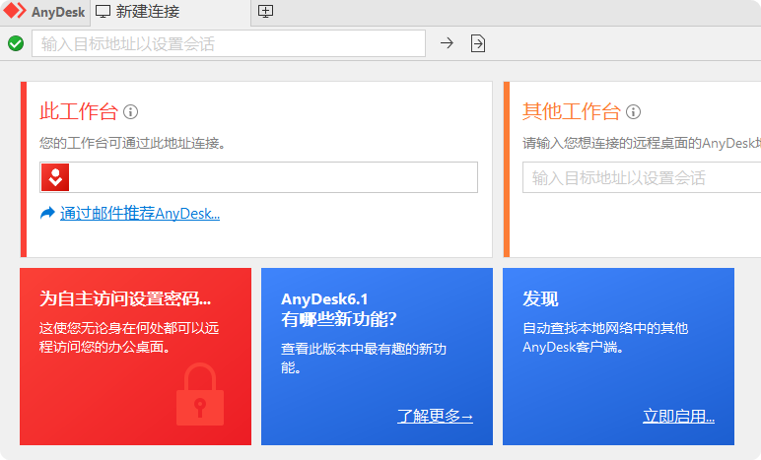Focus the top address bar input field
The height and width of the screenshot is (460, 761).
228,43
